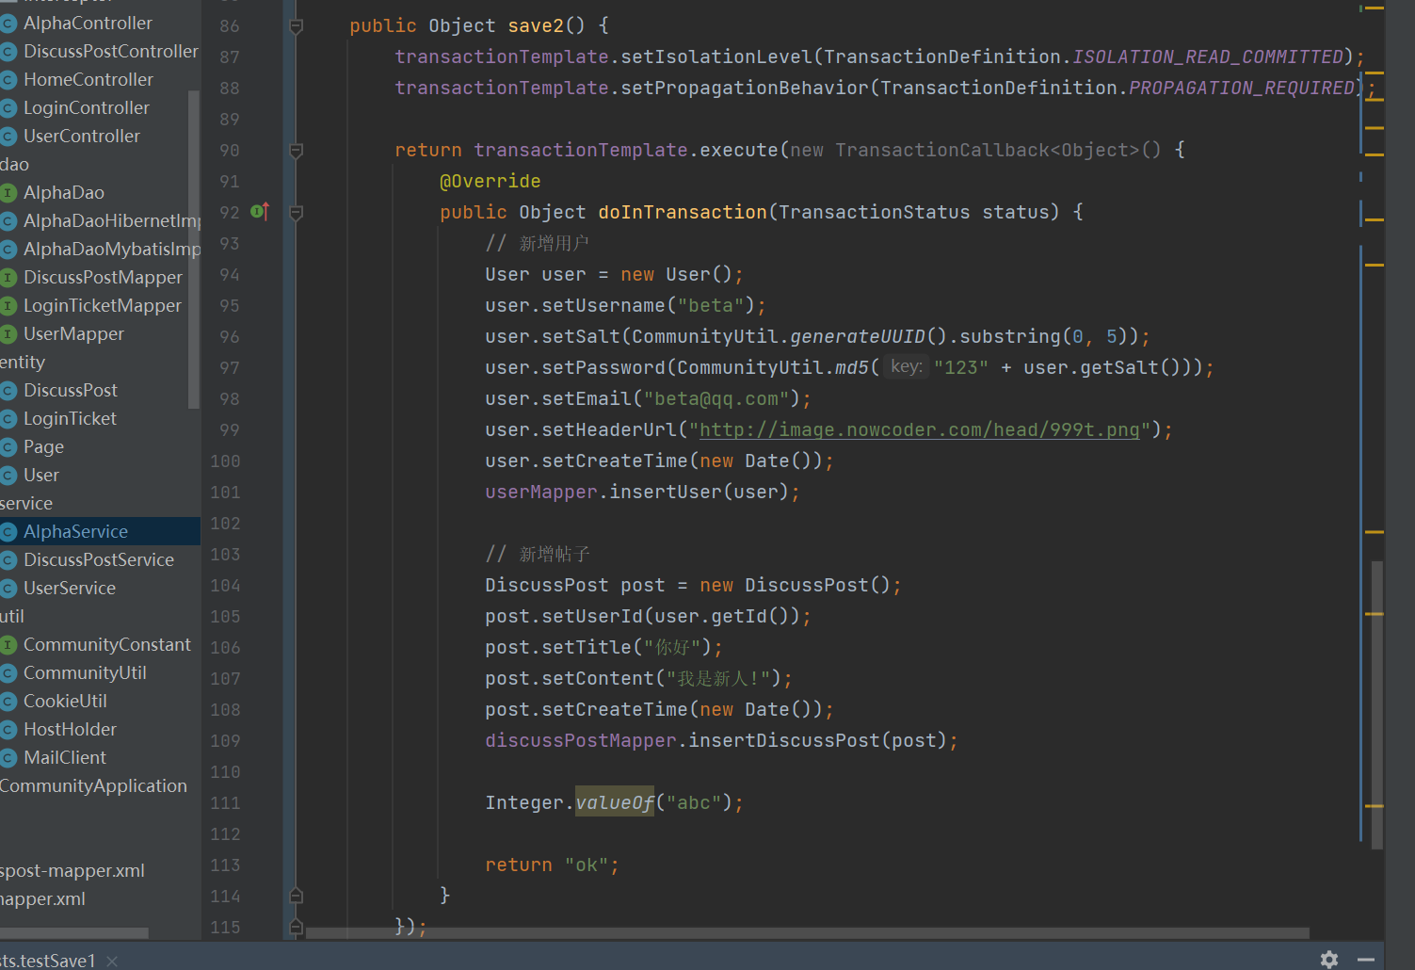Select the service package folder
Image resolution: width=1415 pixels, height=970 pixels.
pyautogui.click(x=25, y=503)
